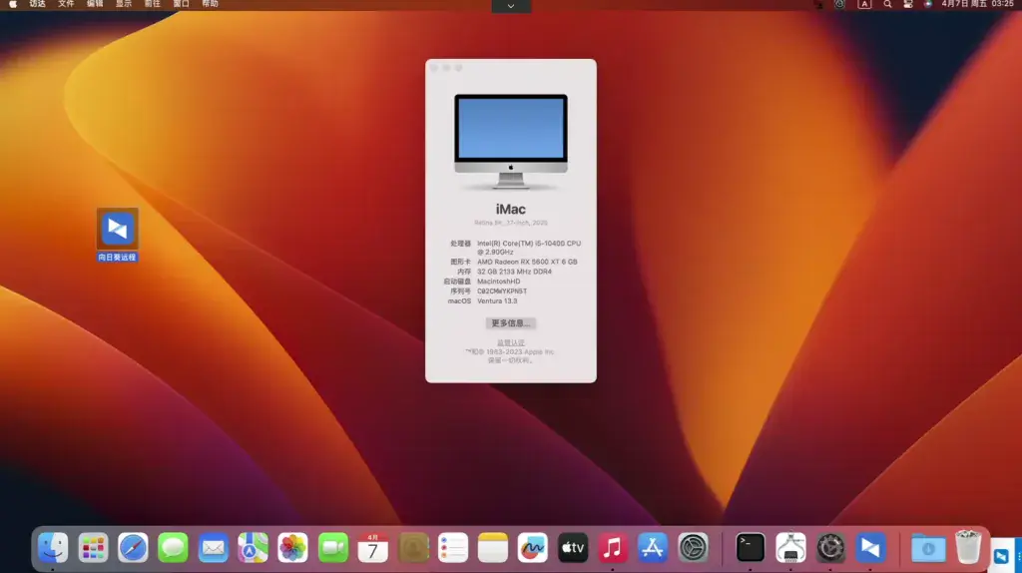Screen dimensions: 1022x573
Task: Open the 显示 menu
Action: click(123, 4)
